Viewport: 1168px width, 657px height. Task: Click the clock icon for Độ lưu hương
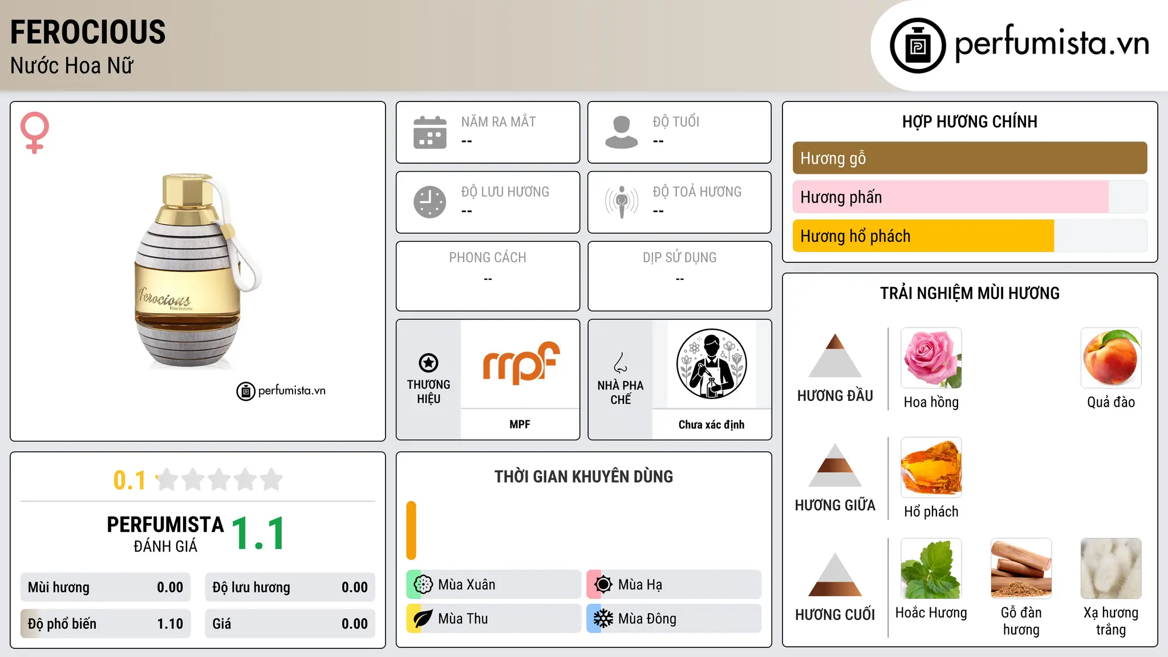[430, 202]
